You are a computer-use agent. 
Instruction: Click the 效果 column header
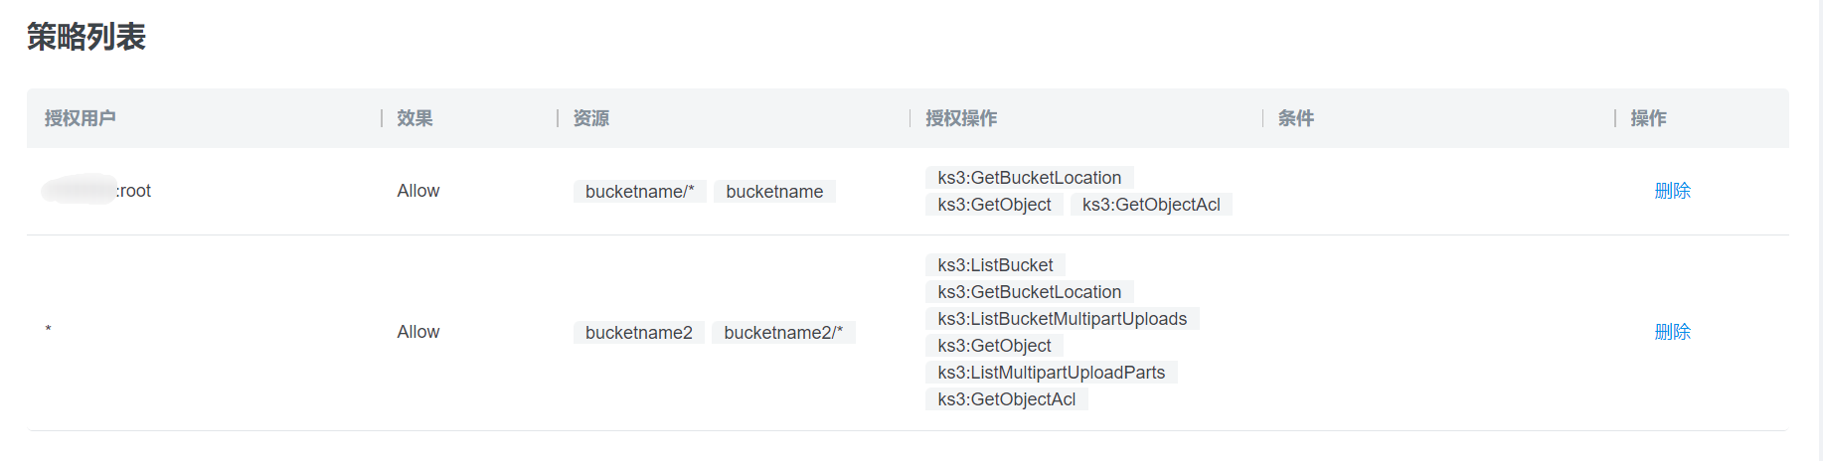pos(414,118)
